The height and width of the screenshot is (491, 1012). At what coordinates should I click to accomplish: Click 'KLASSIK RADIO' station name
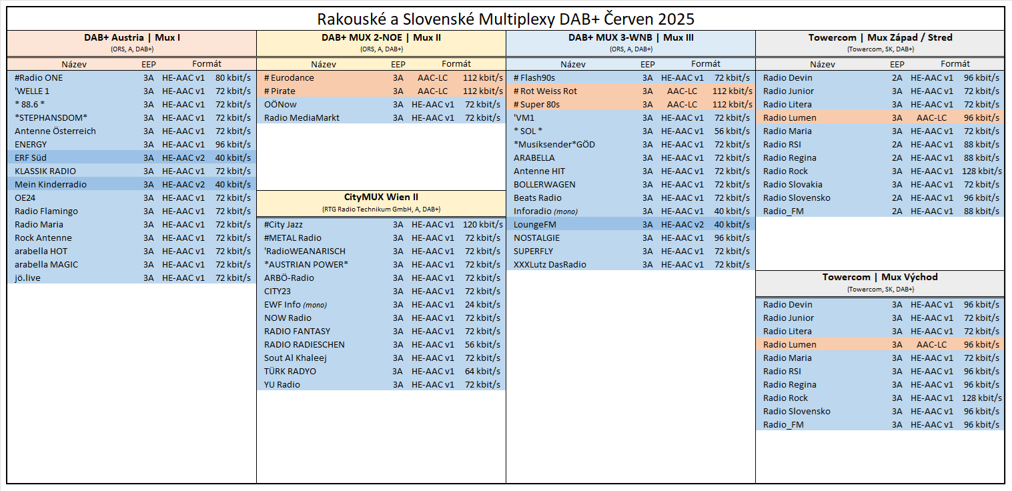(45, 171)
